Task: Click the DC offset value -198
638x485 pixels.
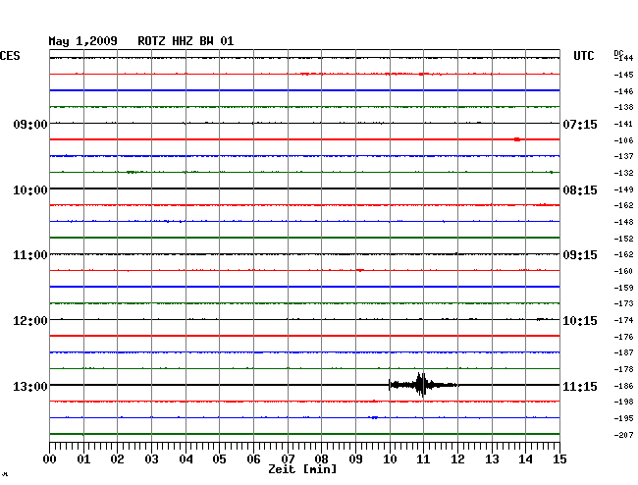Action: (x=623, y=402)
